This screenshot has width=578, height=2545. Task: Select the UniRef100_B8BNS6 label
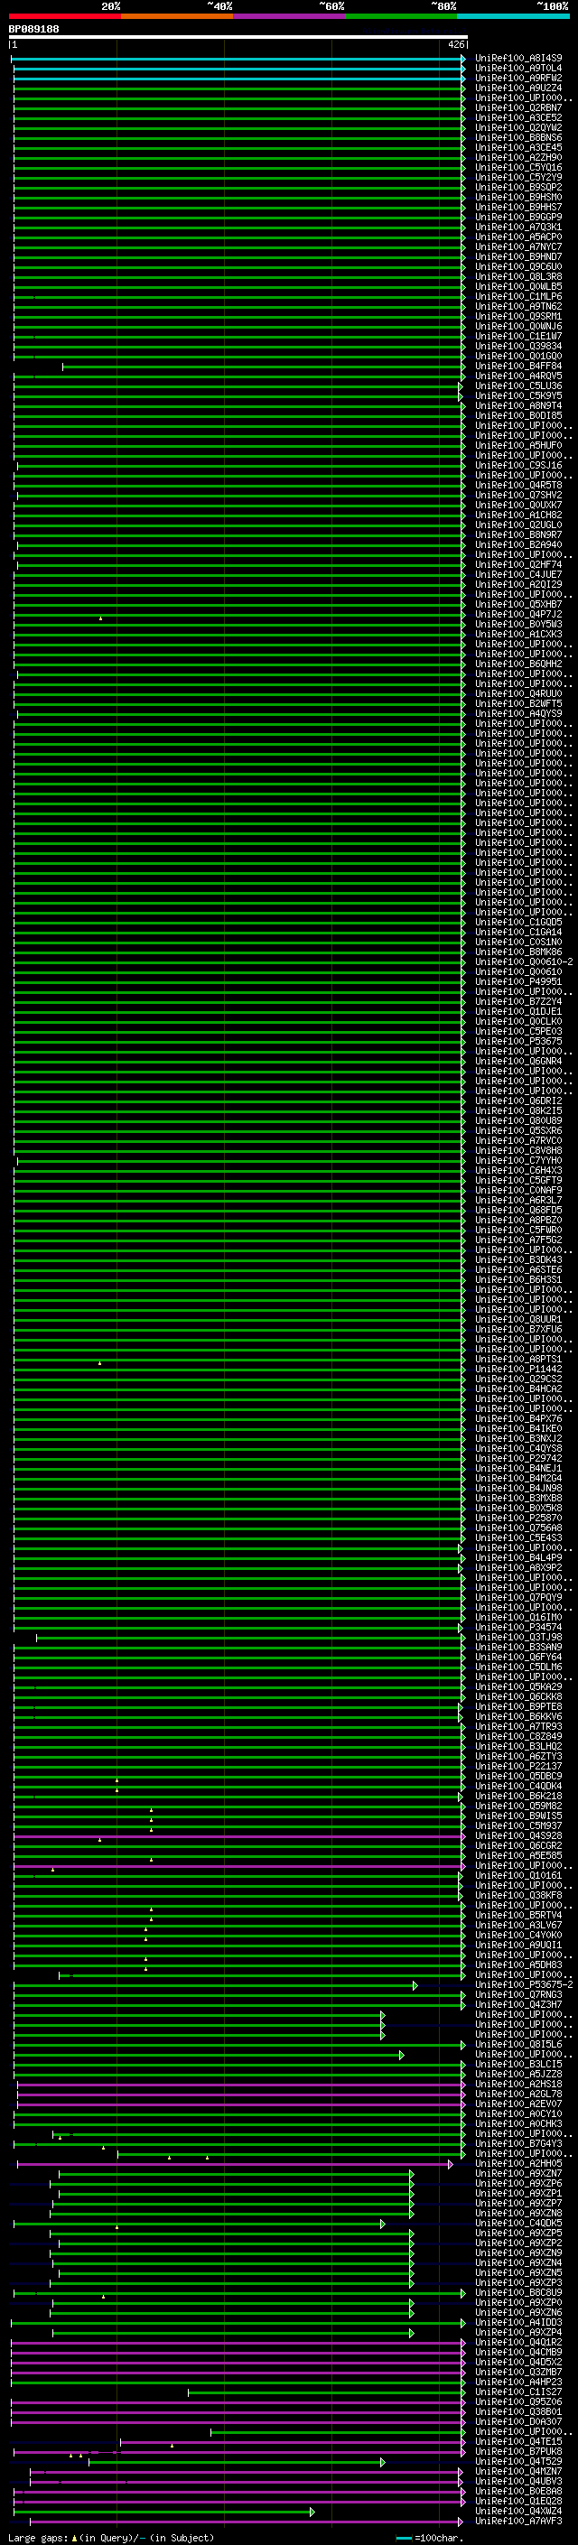pyautogui.click(x=518, y=137)
